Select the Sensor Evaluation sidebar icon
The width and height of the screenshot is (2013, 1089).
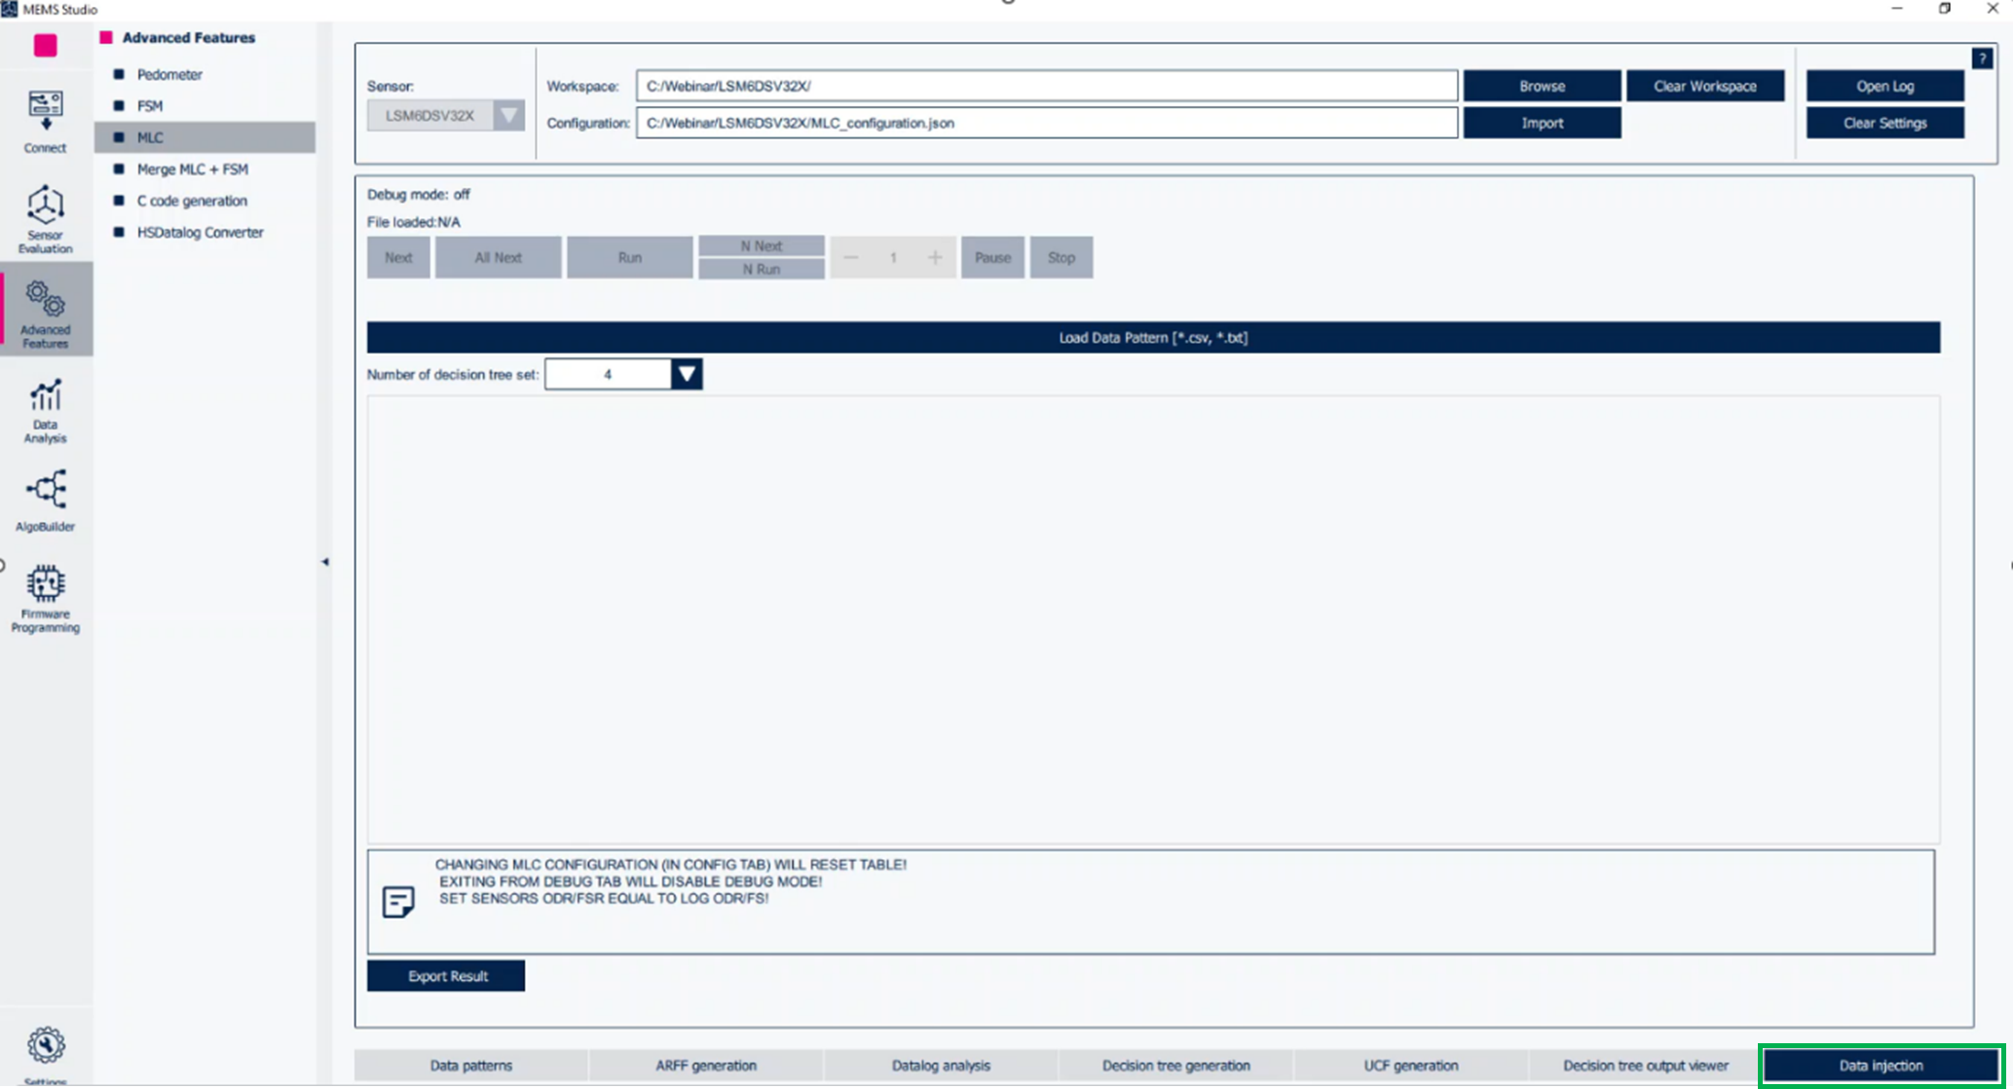coord(44,214)
